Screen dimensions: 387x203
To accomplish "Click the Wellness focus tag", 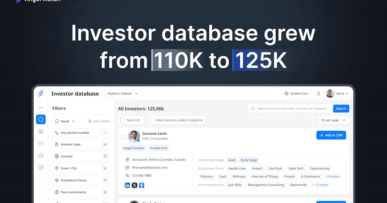I will 239,177.
